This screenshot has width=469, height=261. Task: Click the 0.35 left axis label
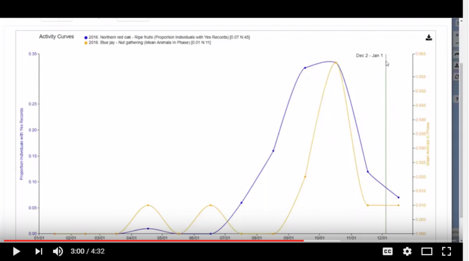coord(33,54)
